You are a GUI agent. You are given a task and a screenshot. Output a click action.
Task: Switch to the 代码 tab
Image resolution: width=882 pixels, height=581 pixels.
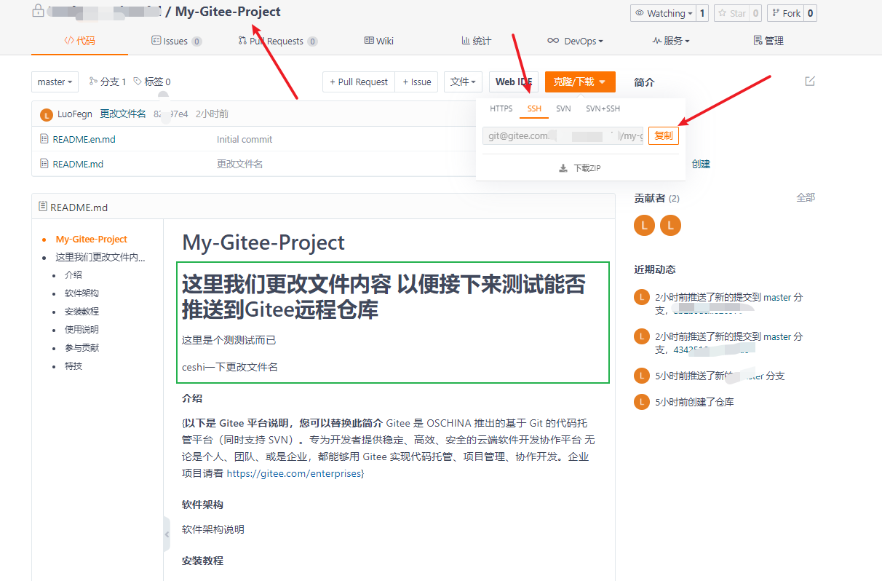(x=79, y=41)
